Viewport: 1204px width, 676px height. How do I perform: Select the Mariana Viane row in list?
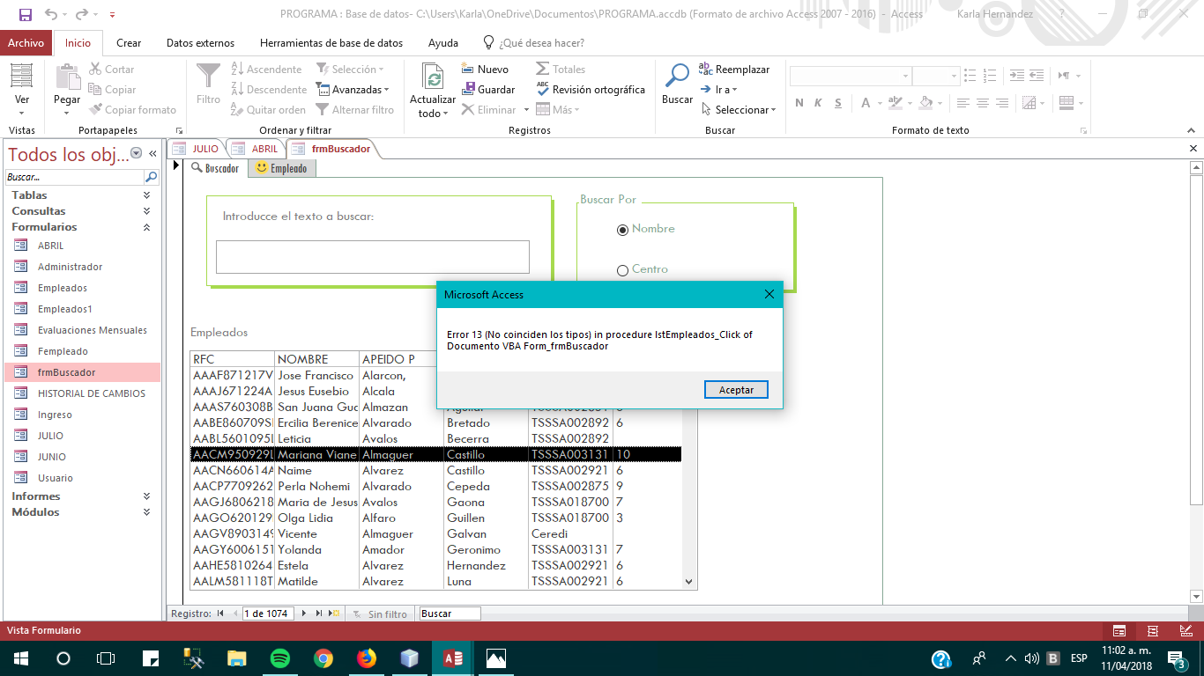[435, 455]
